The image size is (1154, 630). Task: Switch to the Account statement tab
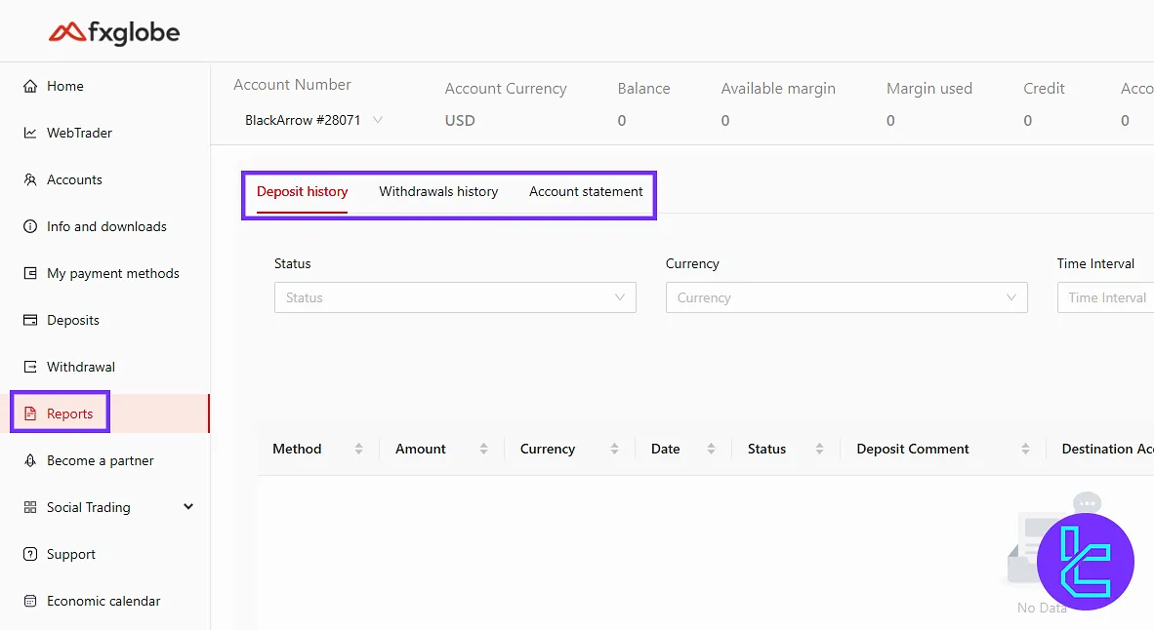coord(586,192)
